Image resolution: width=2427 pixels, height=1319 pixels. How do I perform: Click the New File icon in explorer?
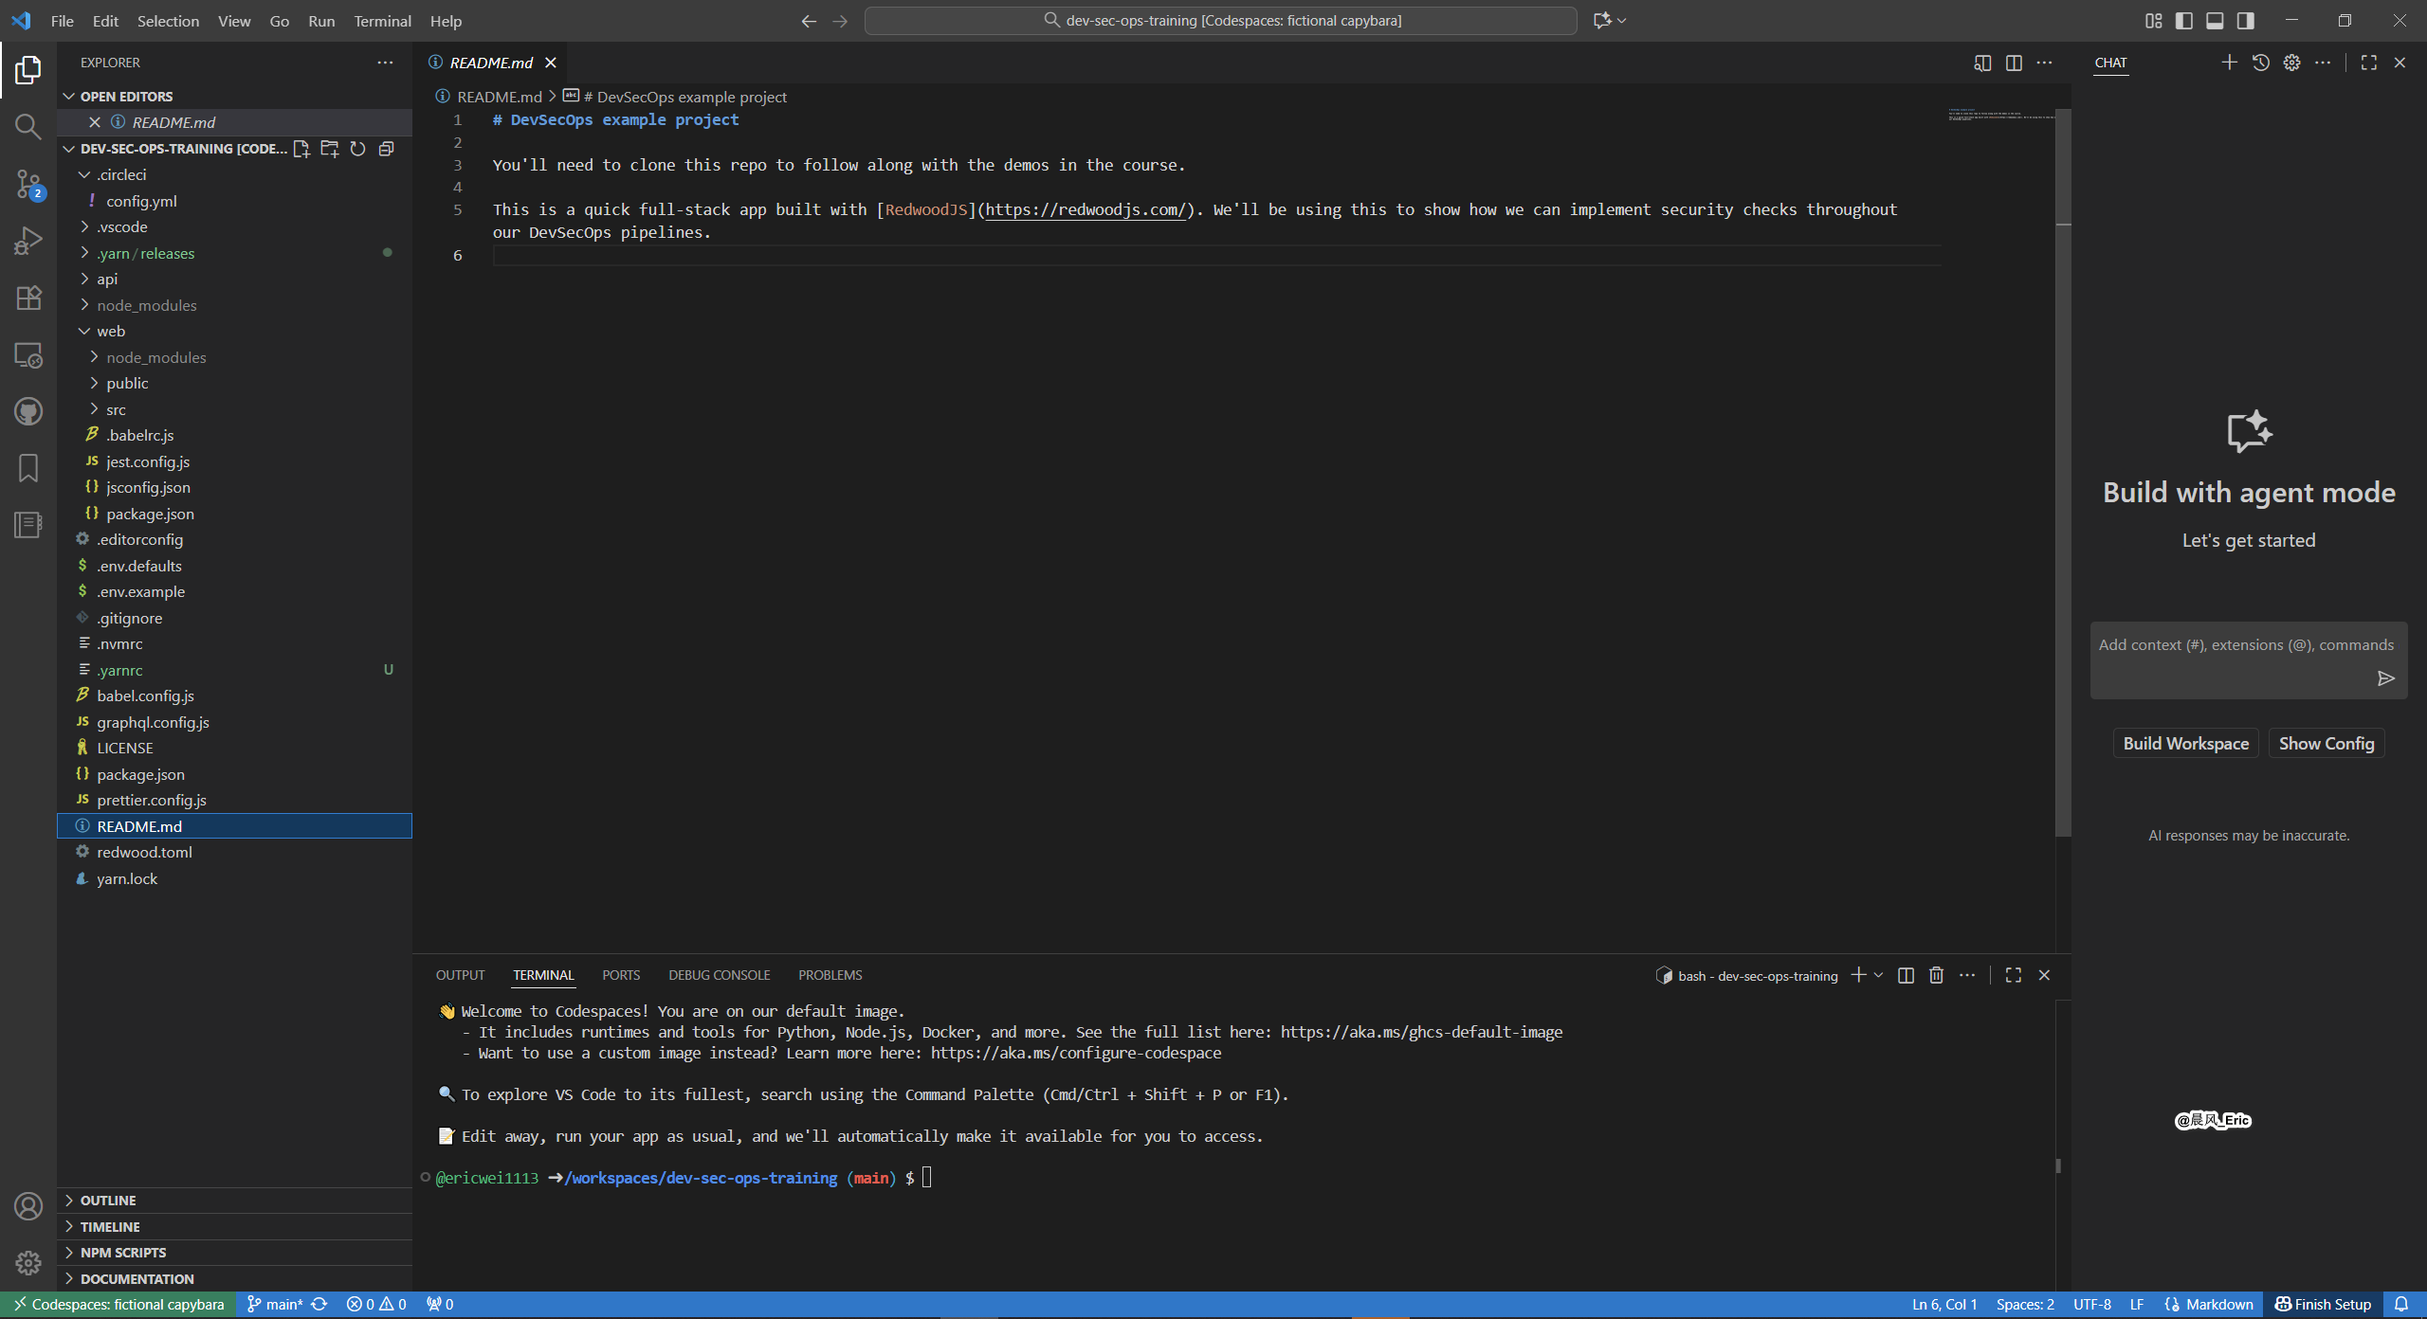point(301,149)
